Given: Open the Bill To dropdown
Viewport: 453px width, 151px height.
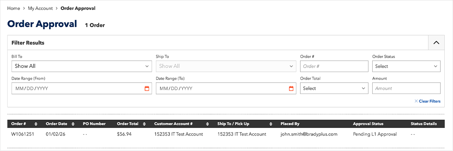Looking at the screenshot, I should 82,66.
